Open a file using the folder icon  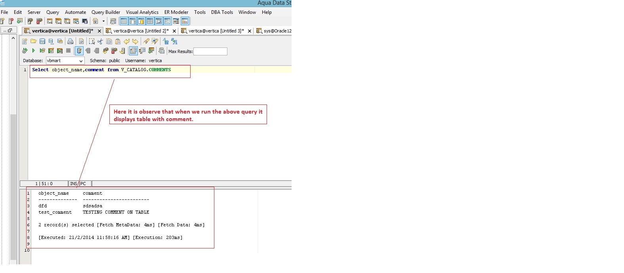click(33, 41)
